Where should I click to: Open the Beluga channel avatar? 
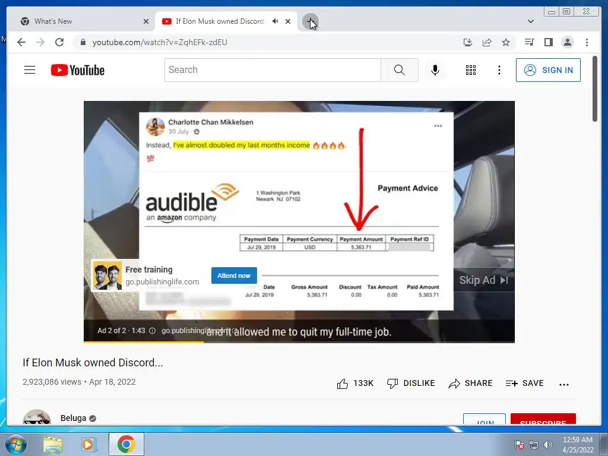37,417
